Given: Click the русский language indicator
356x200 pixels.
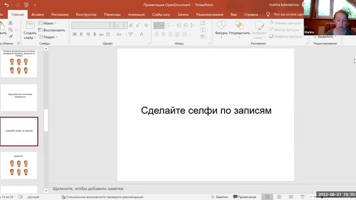Looking at the screenshot, I should [x=33, y=197].
